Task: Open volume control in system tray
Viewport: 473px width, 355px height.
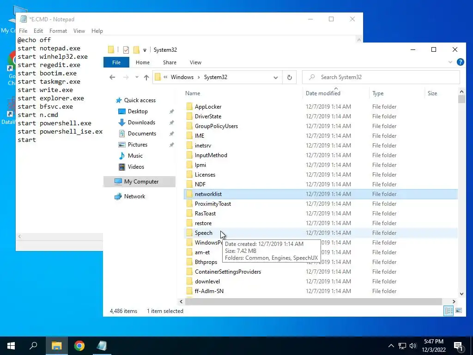Action: (413, 346)
